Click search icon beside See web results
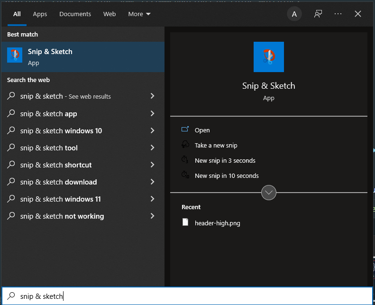The height and width of the screenshot is (305, 375). [11, 96]
